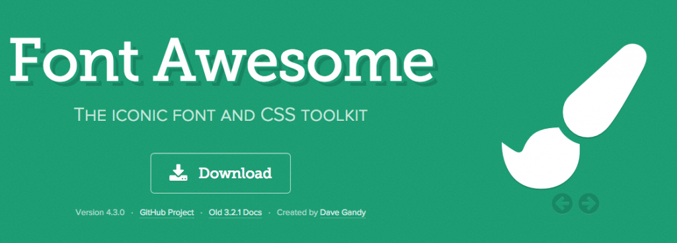Click the 'The iconic font and CSS toolkit' tagline
Viewport: 677px width, 243px height.
coord(221,115)
